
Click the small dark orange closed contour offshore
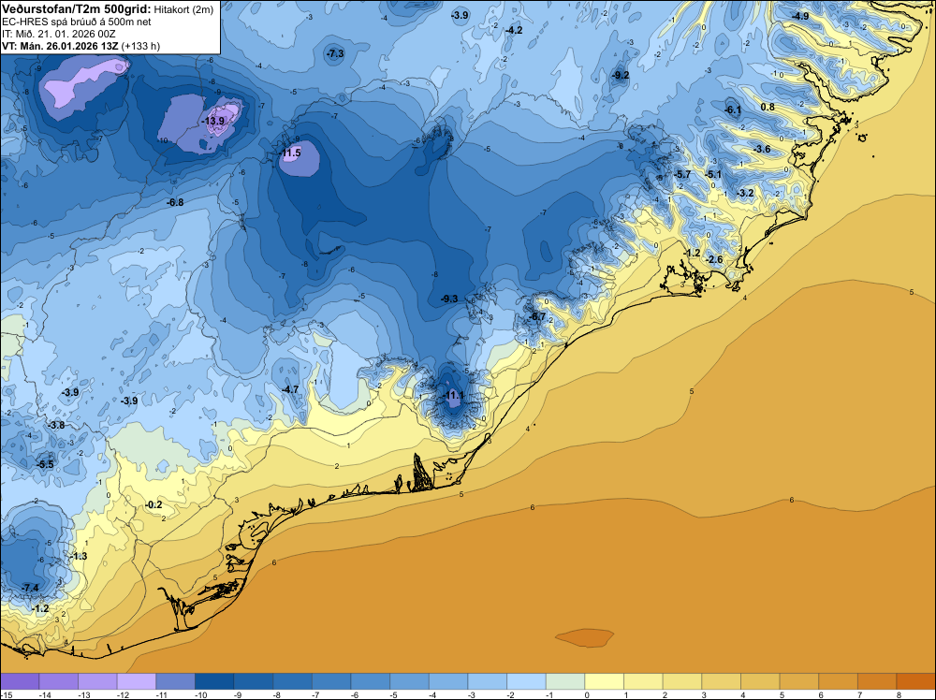(584, 637)
